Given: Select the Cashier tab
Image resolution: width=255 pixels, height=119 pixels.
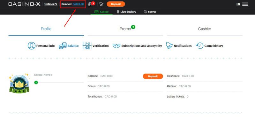Looking at the screenshot, I should (x=205, y=29).
